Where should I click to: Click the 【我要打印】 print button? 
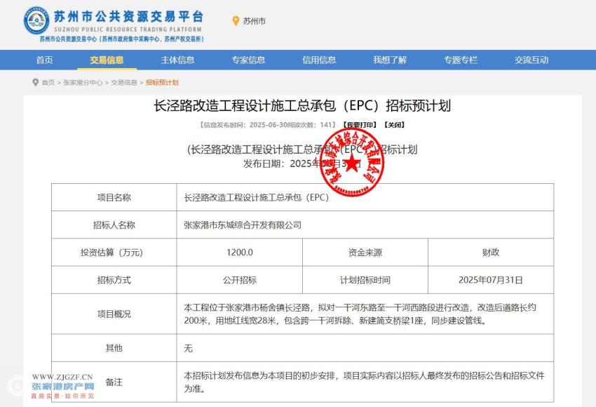(360, 125)
